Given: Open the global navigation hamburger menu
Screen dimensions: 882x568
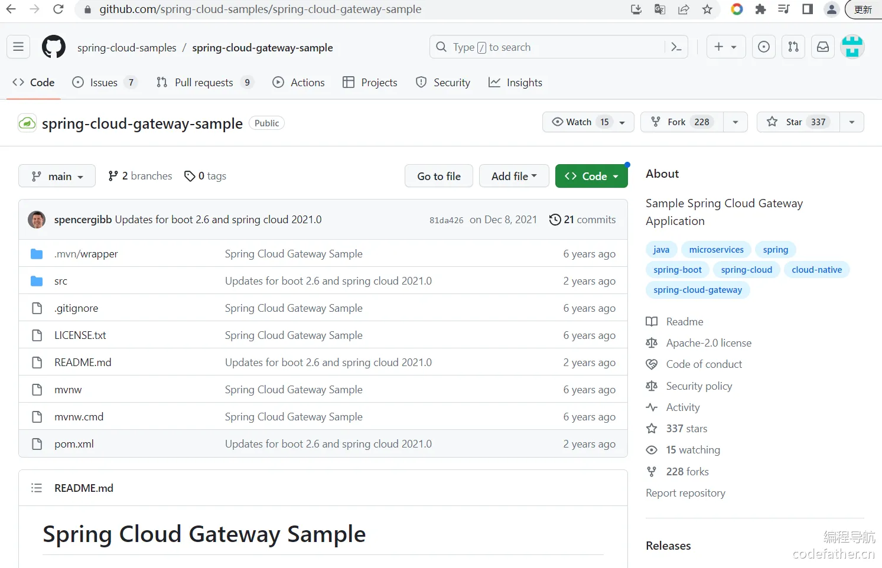Looking at the screenshot, I should point(18,47).
